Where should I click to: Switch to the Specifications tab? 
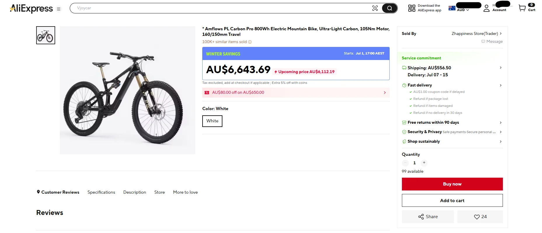tap(101, 192)
